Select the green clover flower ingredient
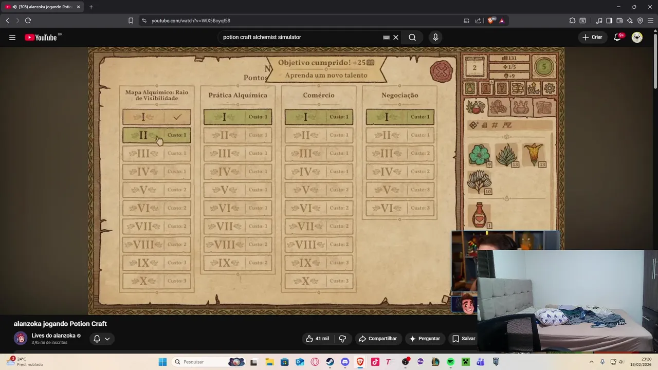 pyautogui.click(x=480, y=155)
